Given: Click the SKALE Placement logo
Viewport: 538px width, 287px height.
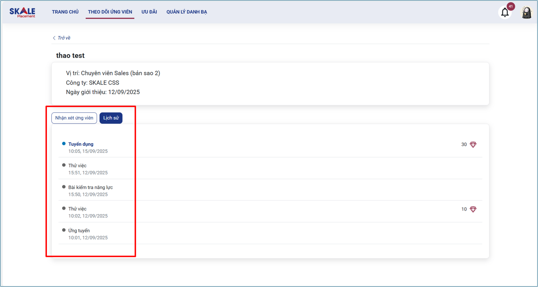Looking at the screenshot, I should (x=22, y=12).
